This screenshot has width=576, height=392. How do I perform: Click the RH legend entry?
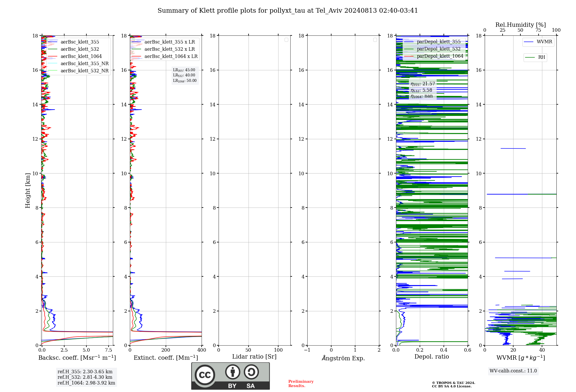[x=535, y=57]
